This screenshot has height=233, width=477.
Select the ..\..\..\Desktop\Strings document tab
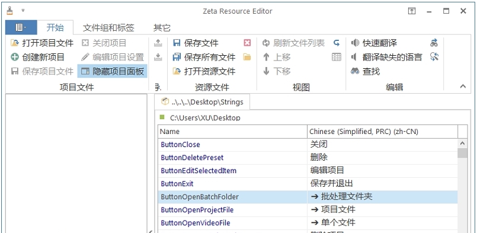202,102
